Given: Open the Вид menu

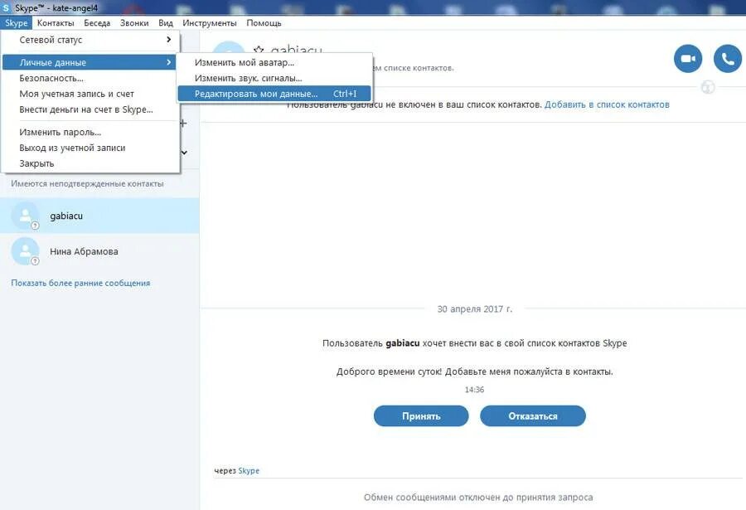Looking at the screenshot, I should click(166, 23).
